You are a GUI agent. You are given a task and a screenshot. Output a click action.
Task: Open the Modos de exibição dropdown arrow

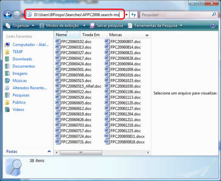84,26
